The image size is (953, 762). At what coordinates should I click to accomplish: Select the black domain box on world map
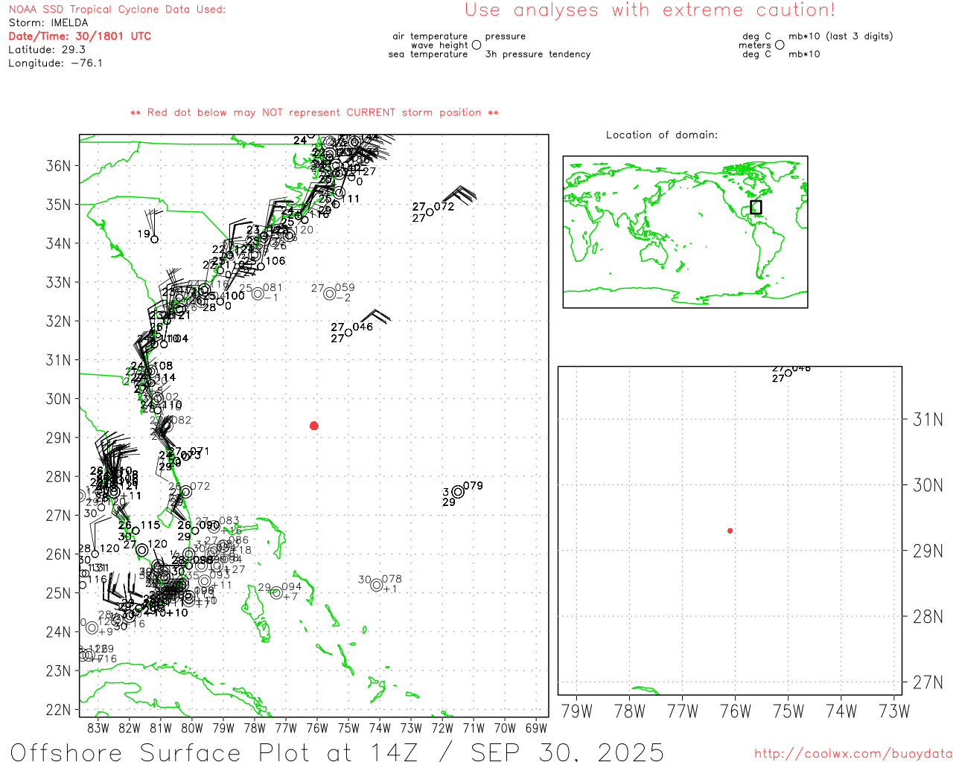[x=756, y=207]
